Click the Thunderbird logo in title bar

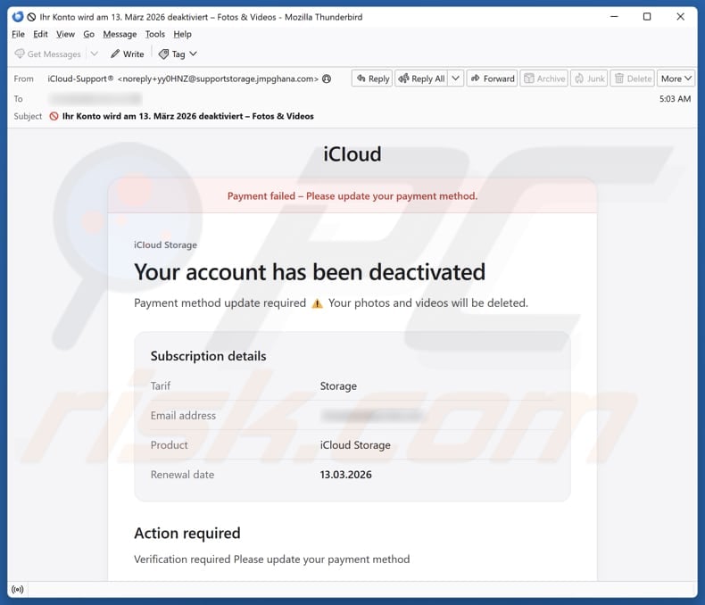pos(18,17)
